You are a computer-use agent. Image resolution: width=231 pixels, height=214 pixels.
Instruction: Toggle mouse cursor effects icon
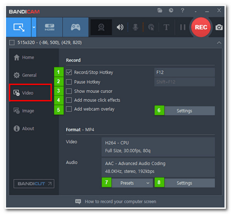tap(151, 27)
